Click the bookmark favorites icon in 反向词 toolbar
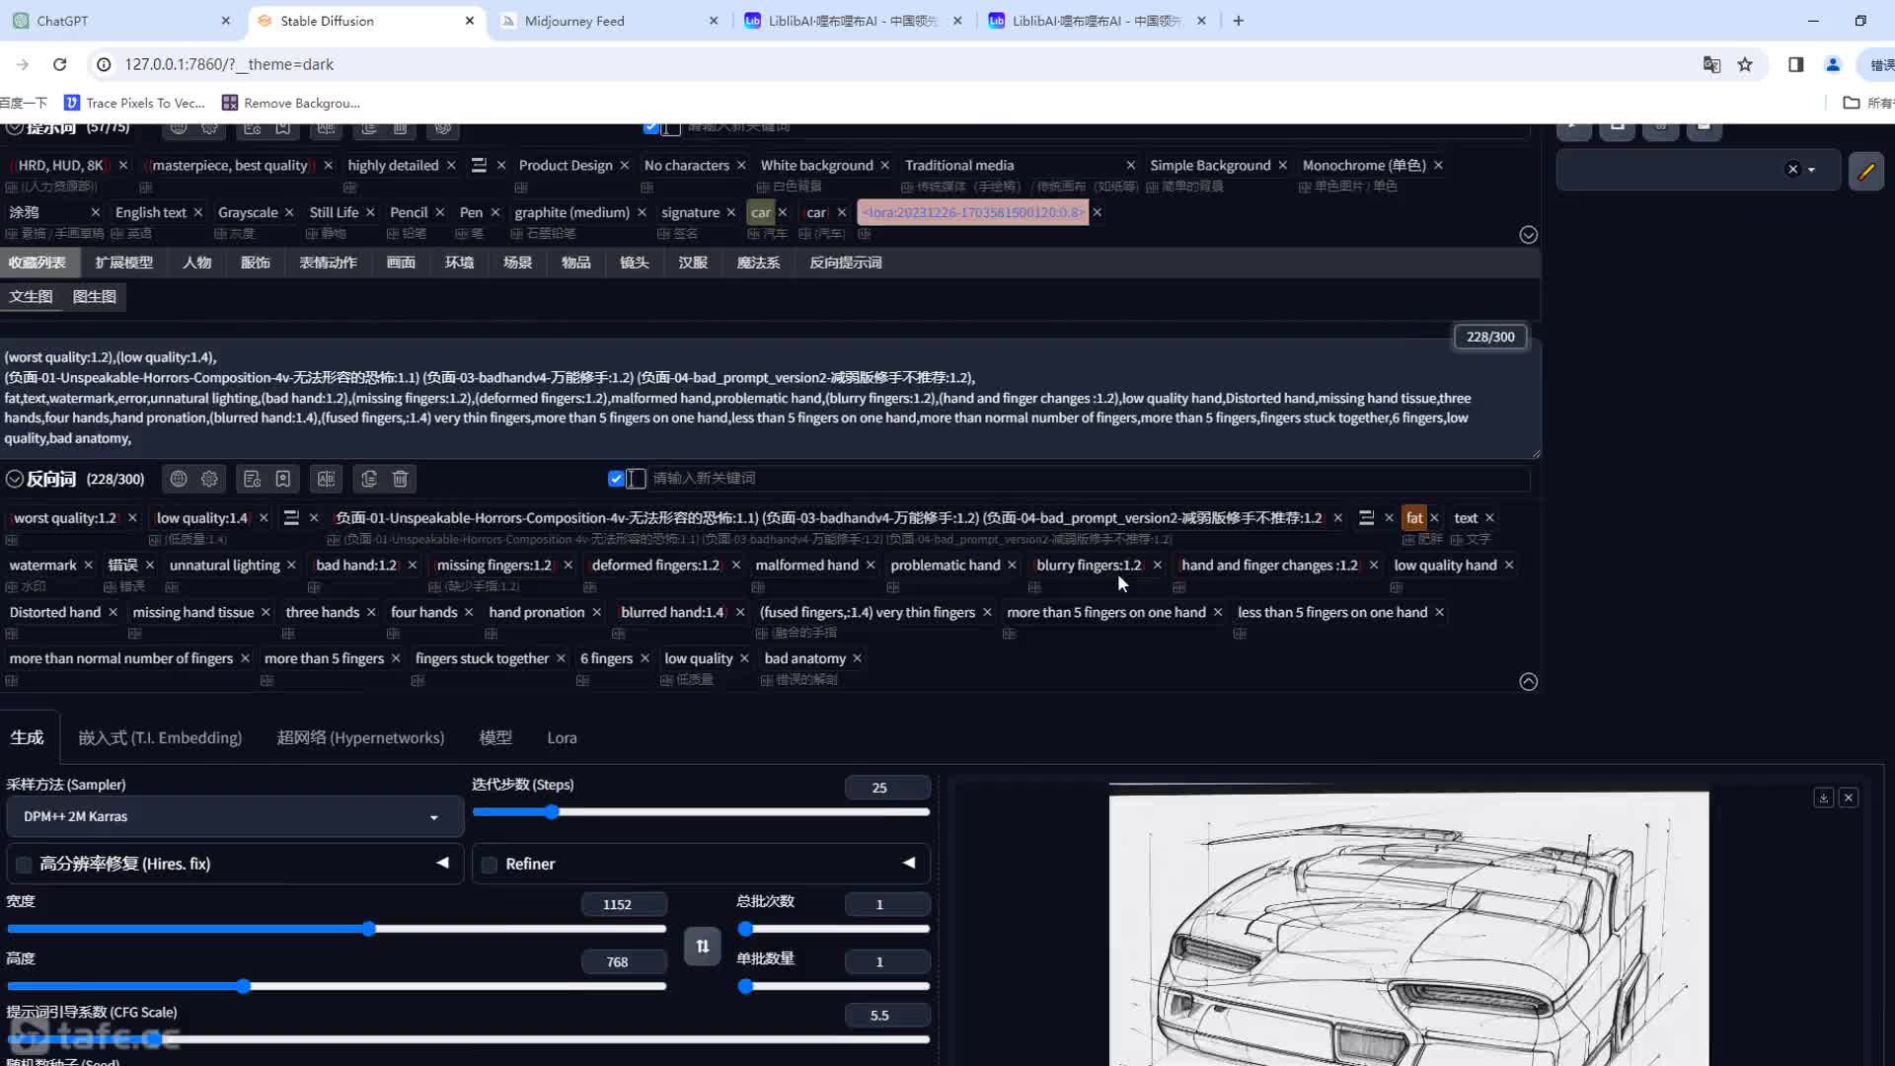 tap(283, 479)
